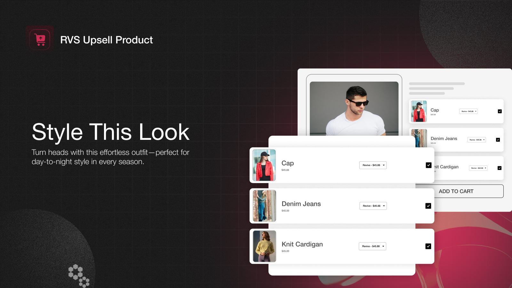This screenshot has width=512, height=288.
Task: Click the Denim Jeans title in the front card
Action: click(x=301, y=204)
